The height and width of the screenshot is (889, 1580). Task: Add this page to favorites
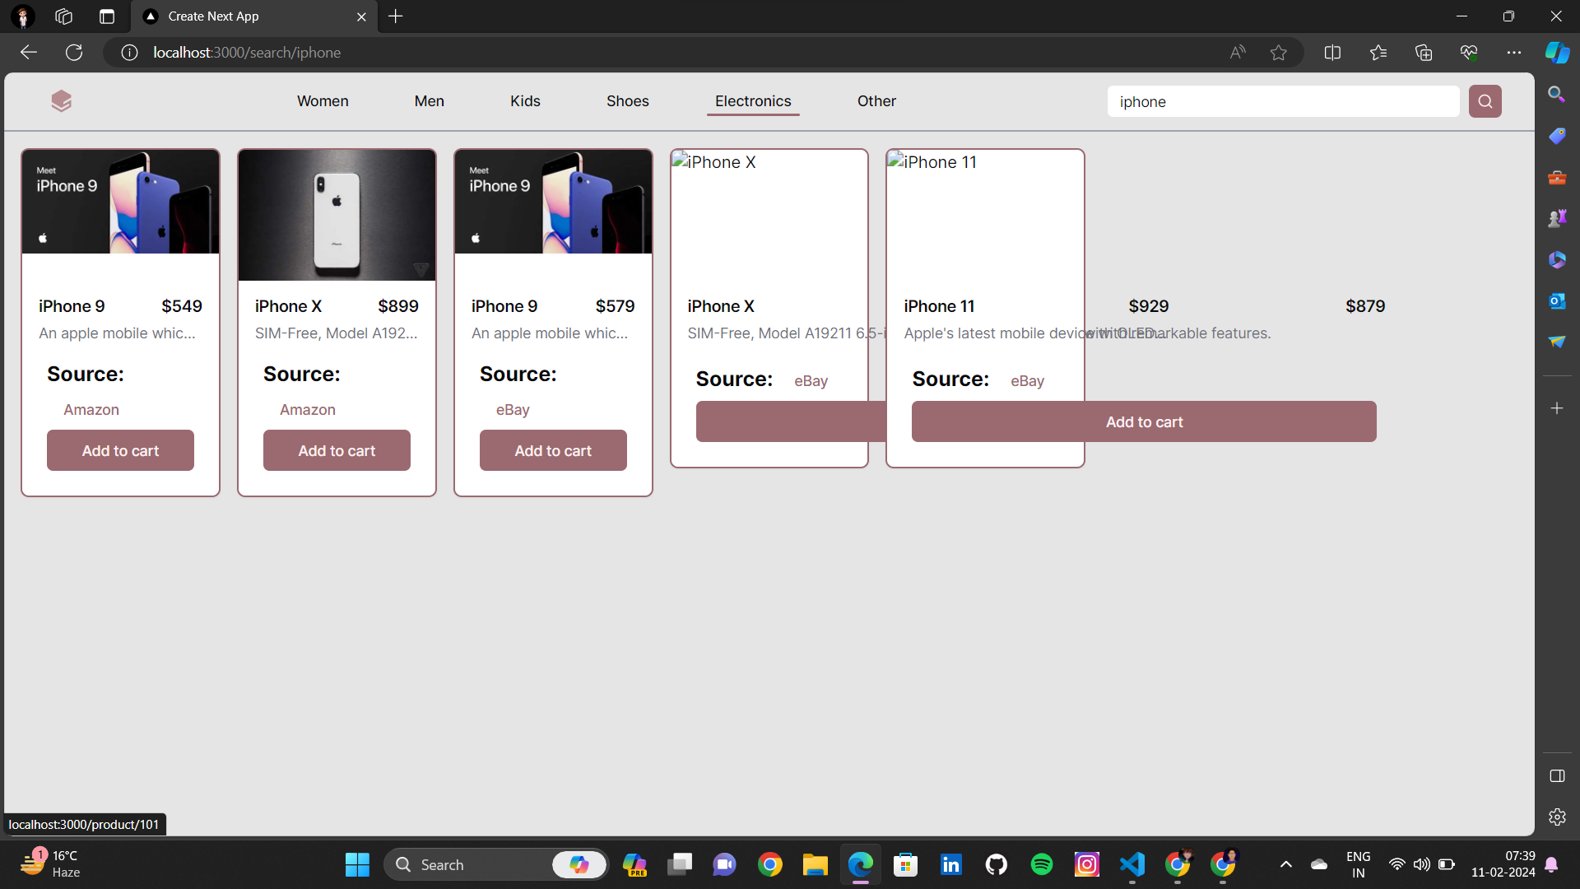coord(1278,53)
